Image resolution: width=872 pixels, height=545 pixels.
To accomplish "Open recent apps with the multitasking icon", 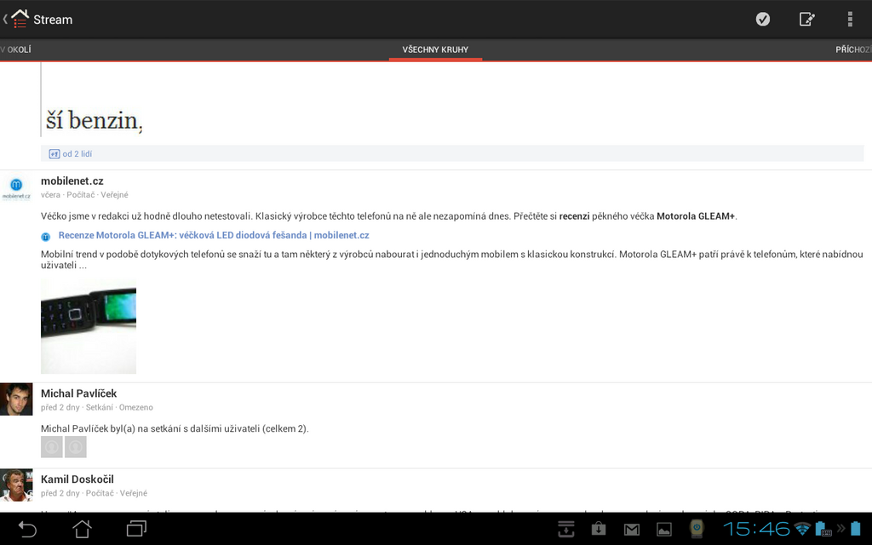I will [135, 529].
